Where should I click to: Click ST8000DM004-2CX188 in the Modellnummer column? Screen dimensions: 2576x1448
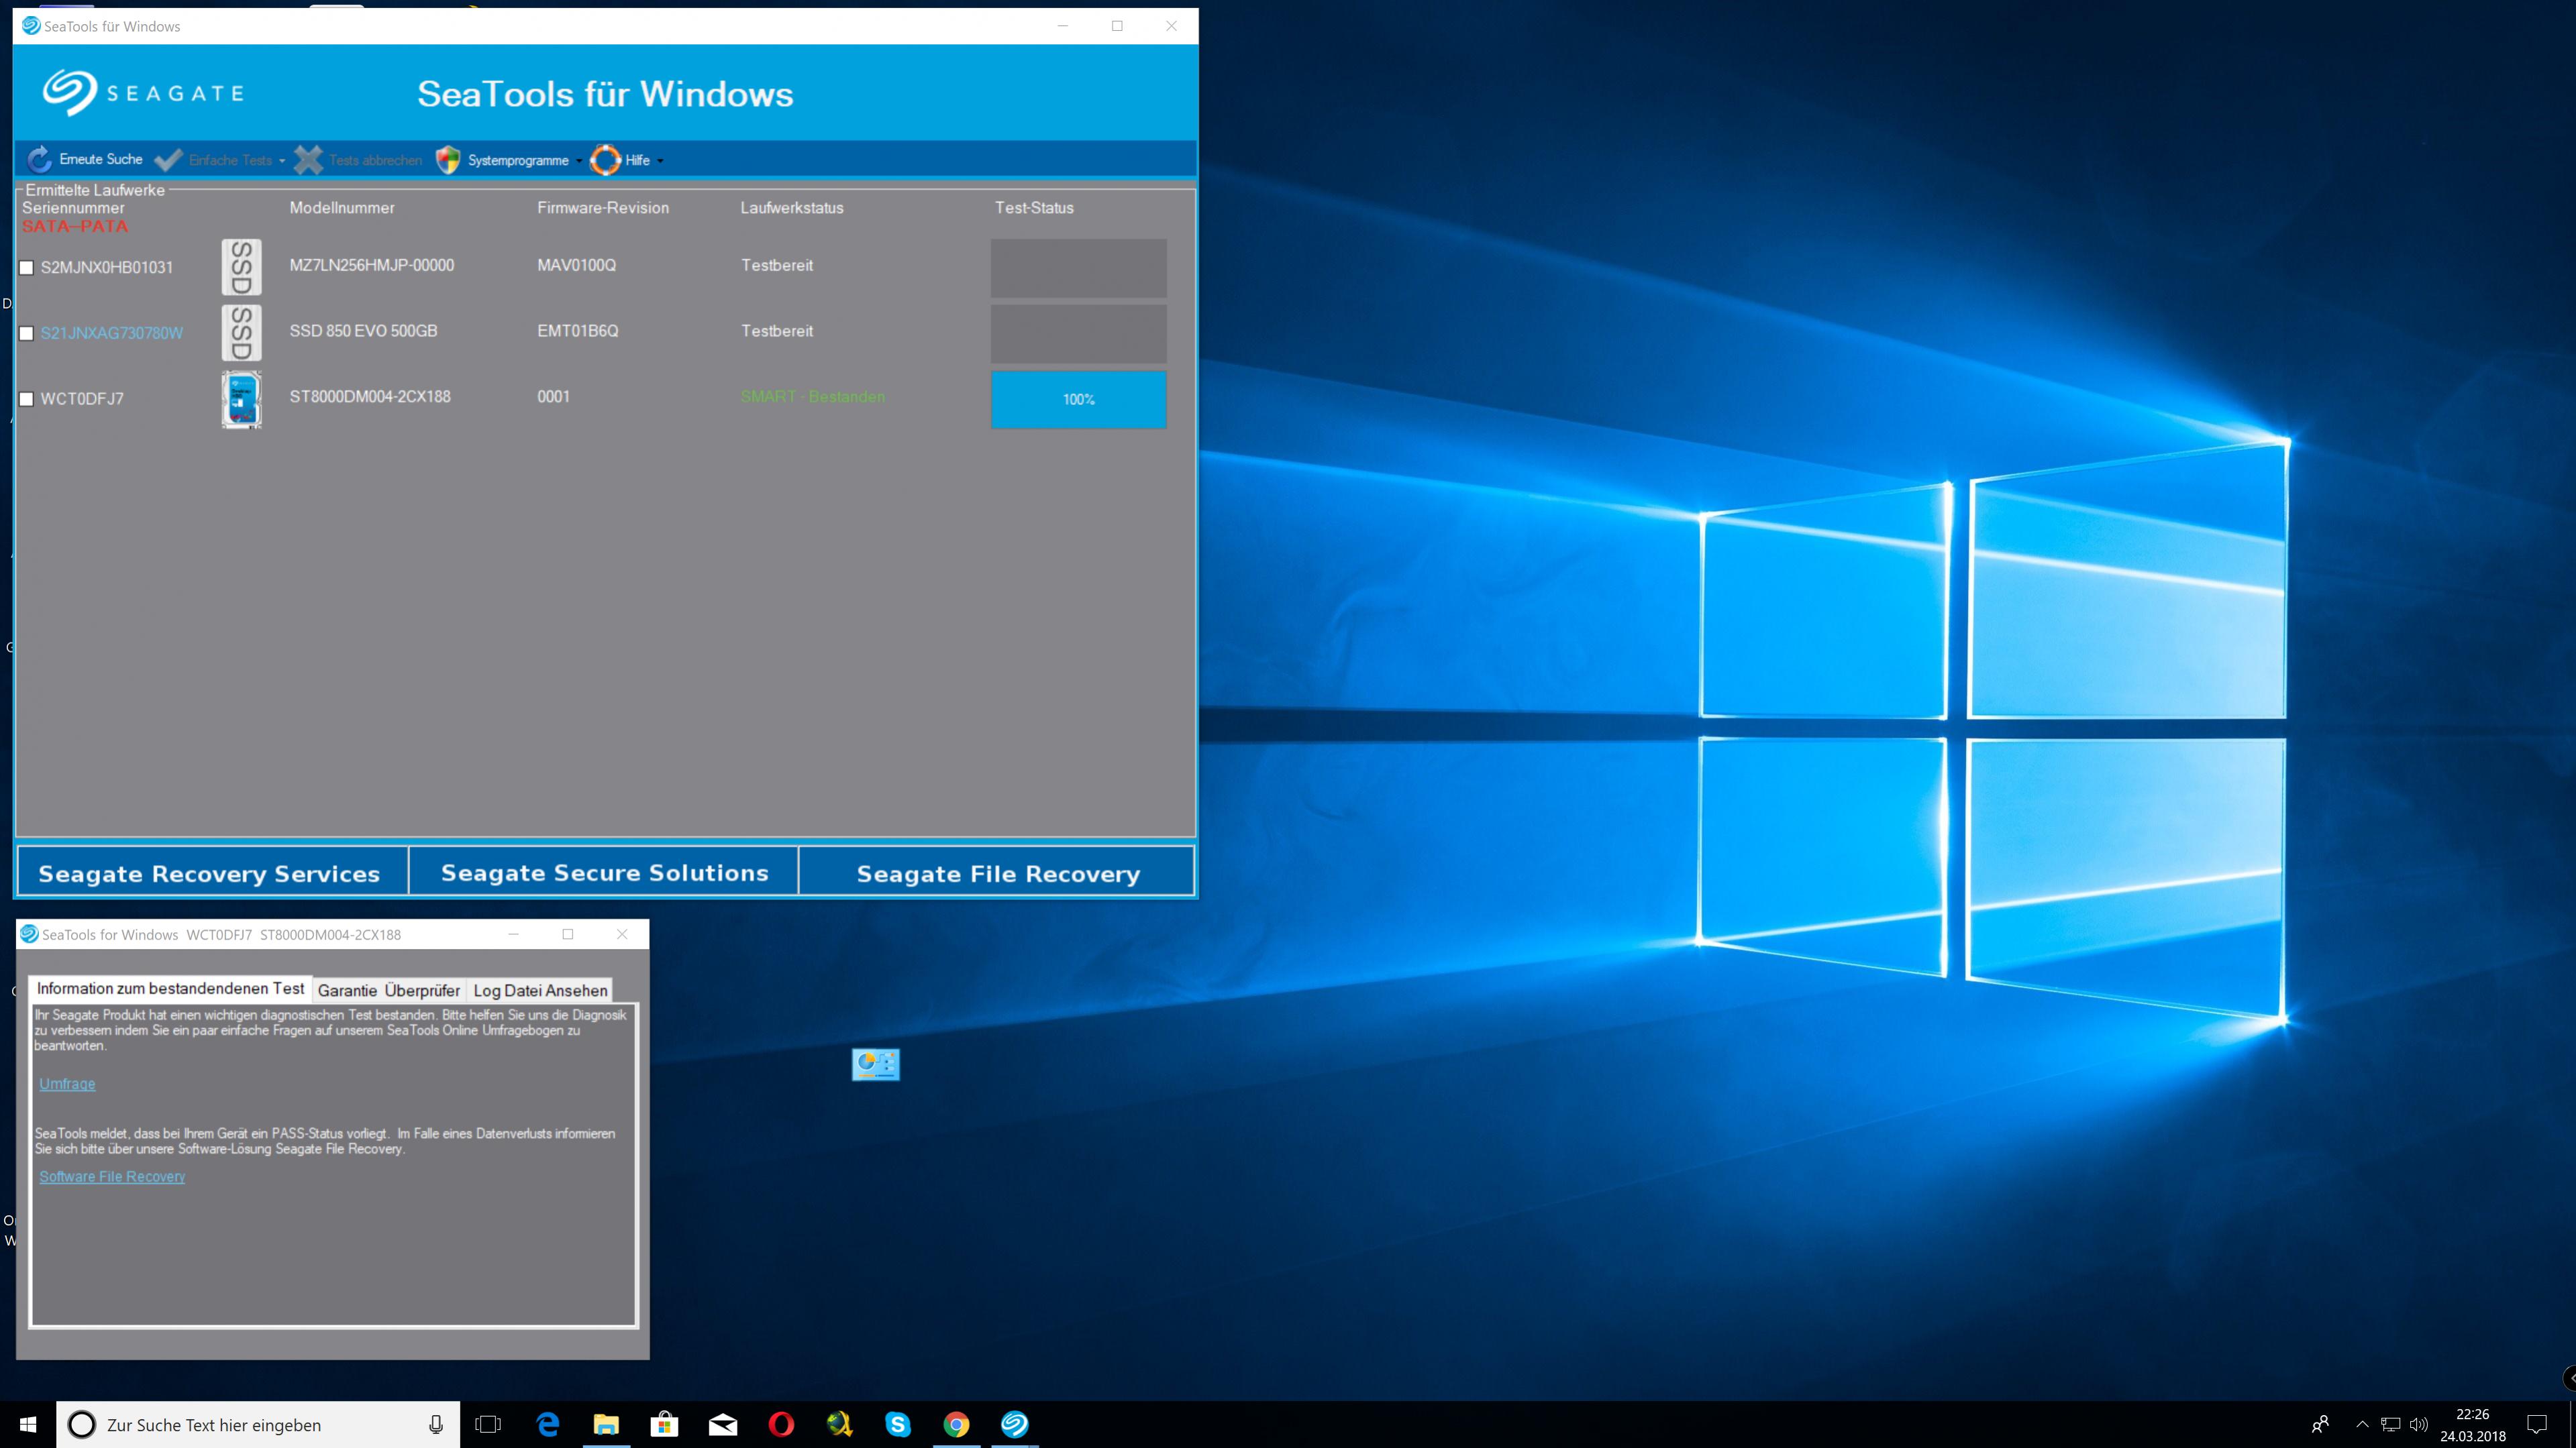click(x=370, y=397)
